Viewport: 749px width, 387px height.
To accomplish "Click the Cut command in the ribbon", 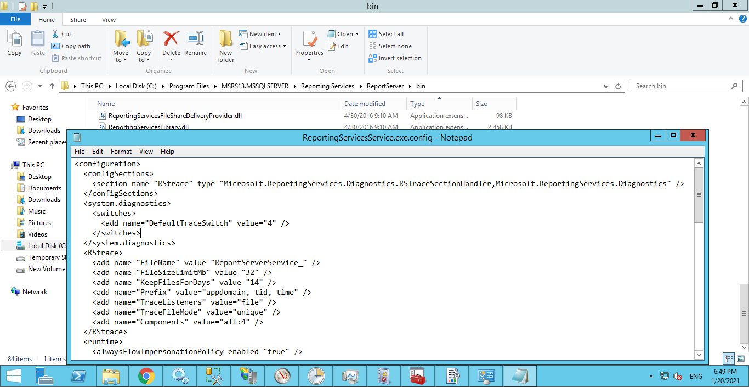I will (x=61, y=34).
